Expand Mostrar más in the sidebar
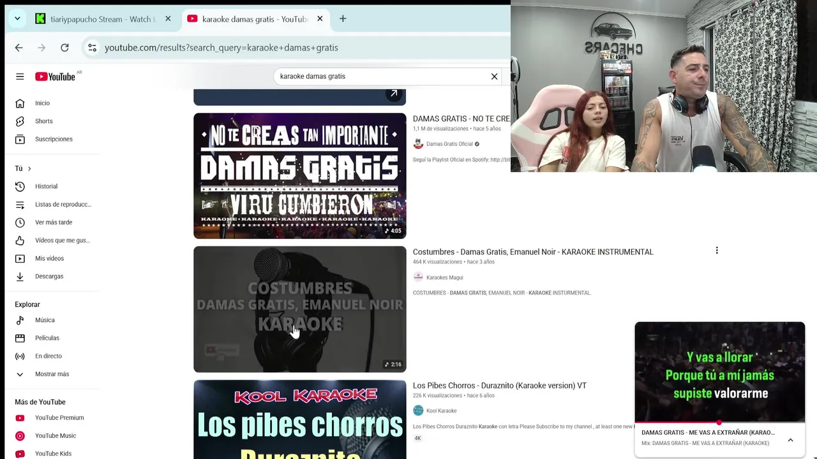Image resolution: width=817 pixels, height=459 pixels. coord(52,374)
